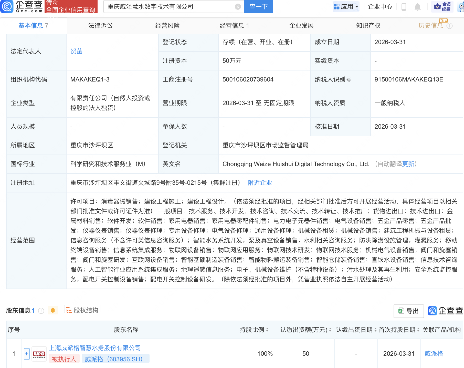Click the 企查查 logo icon

(x=8, y=7)
